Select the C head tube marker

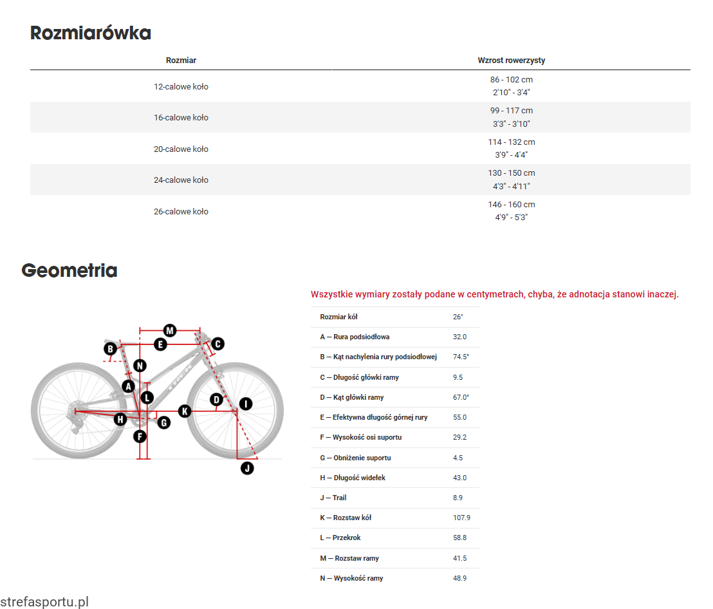click(218, 344)
